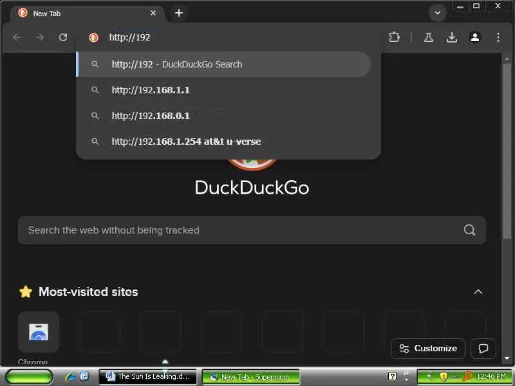Close the New Tab tab
The height and width of the screenshot is (386, 515).
[153, 13]
